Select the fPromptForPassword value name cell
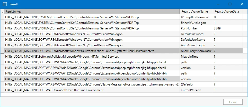Image resolution: width=248 pixels, height=107 pixels. tap(196, 17)
